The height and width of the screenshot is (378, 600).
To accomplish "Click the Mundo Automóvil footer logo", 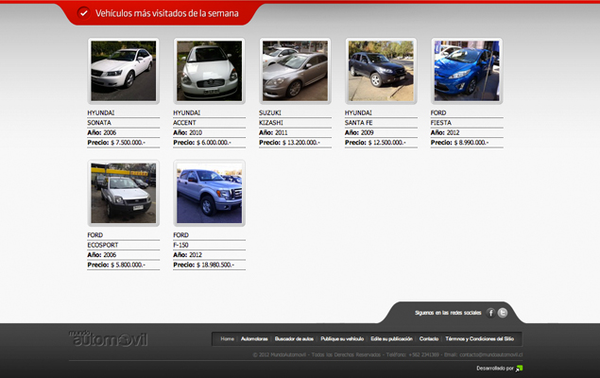I will click(x=108, y=338).
